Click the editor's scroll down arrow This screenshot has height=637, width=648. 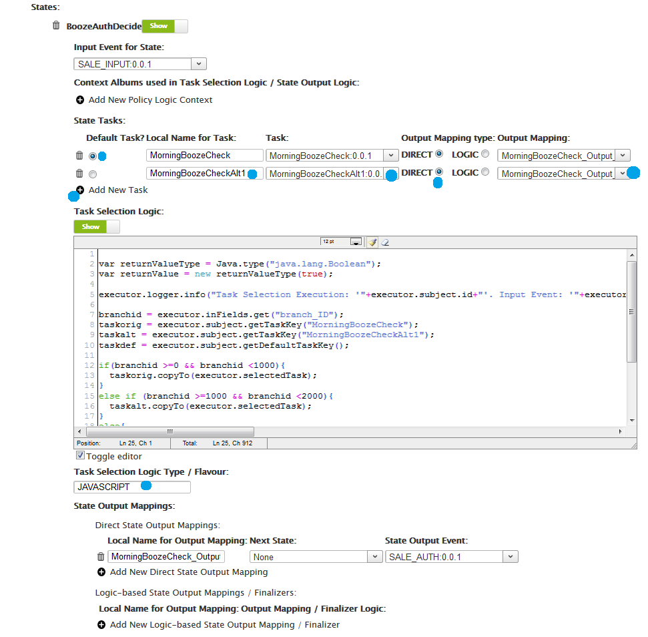[632, 421]
